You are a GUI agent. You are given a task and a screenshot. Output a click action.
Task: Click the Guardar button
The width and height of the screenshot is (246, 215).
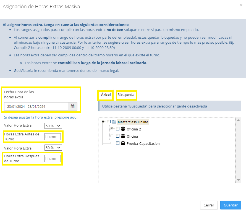231,205
